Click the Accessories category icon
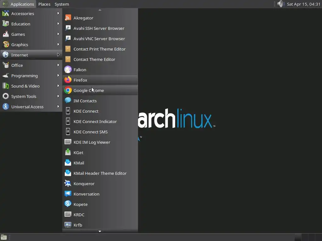The width and height of the screenshot is (322, 241). click(6, 13)
